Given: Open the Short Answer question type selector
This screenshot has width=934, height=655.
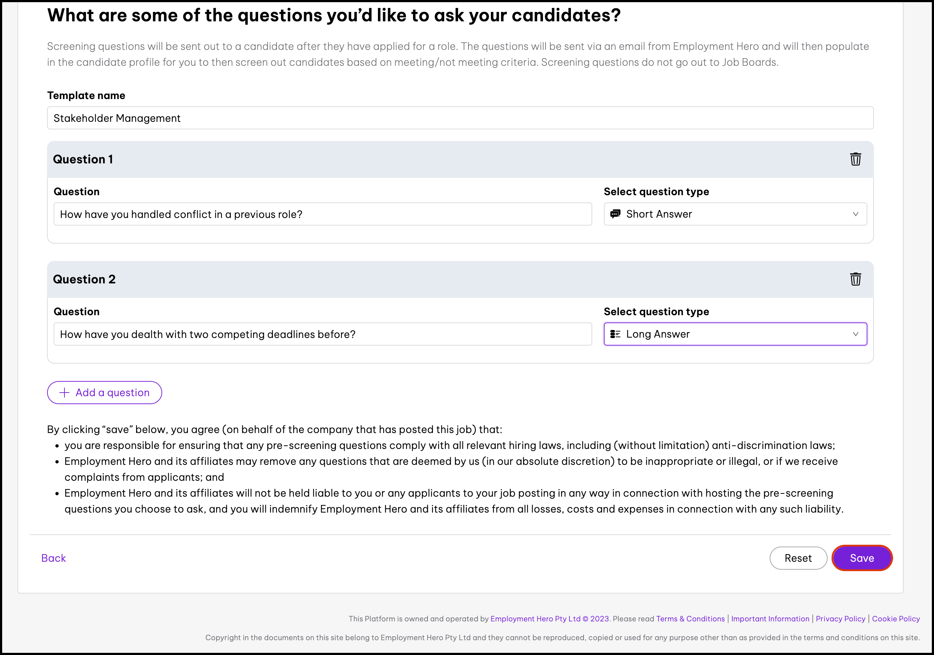Looking at the screenshot, I should 735,214.
